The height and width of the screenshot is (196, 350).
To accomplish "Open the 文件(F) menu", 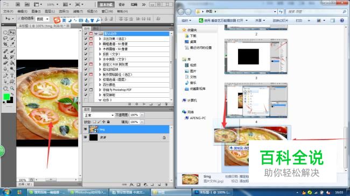I will point(8,11).
